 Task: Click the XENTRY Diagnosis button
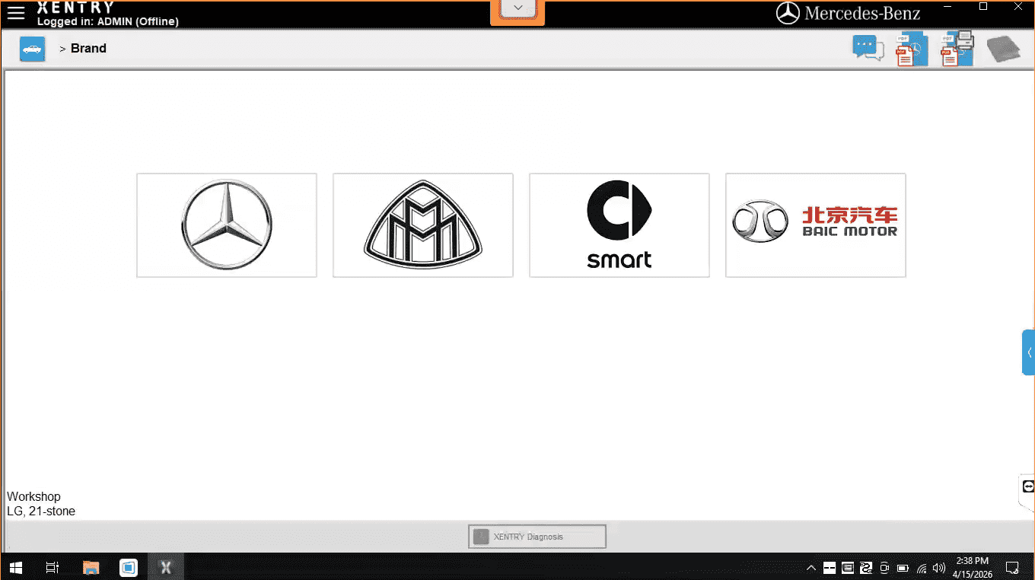click(x=537, y=537)
